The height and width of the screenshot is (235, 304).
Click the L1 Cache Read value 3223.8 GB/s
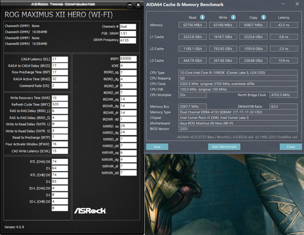tap(193, 37)
